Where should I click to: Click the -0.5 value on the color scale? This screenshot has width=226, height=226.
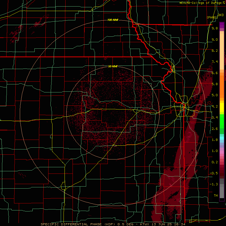click(214, 173)
